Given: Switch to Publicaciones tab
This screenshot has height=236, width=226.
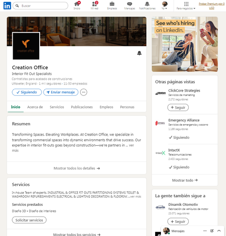Looking at the screenshot, I should 82,107.
